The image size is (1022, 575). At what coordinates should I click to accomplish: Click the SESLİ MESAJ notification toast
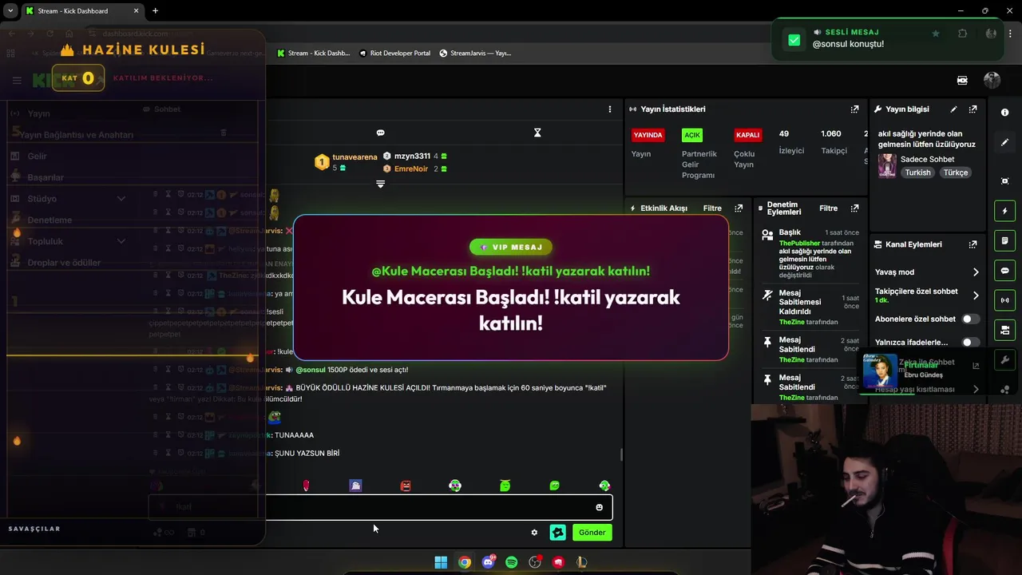pyautogui.click(x=889, y=38)
